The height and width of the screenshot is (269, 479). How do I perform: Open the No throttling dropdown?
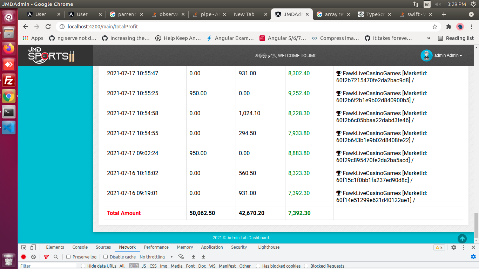pos(156,257)
